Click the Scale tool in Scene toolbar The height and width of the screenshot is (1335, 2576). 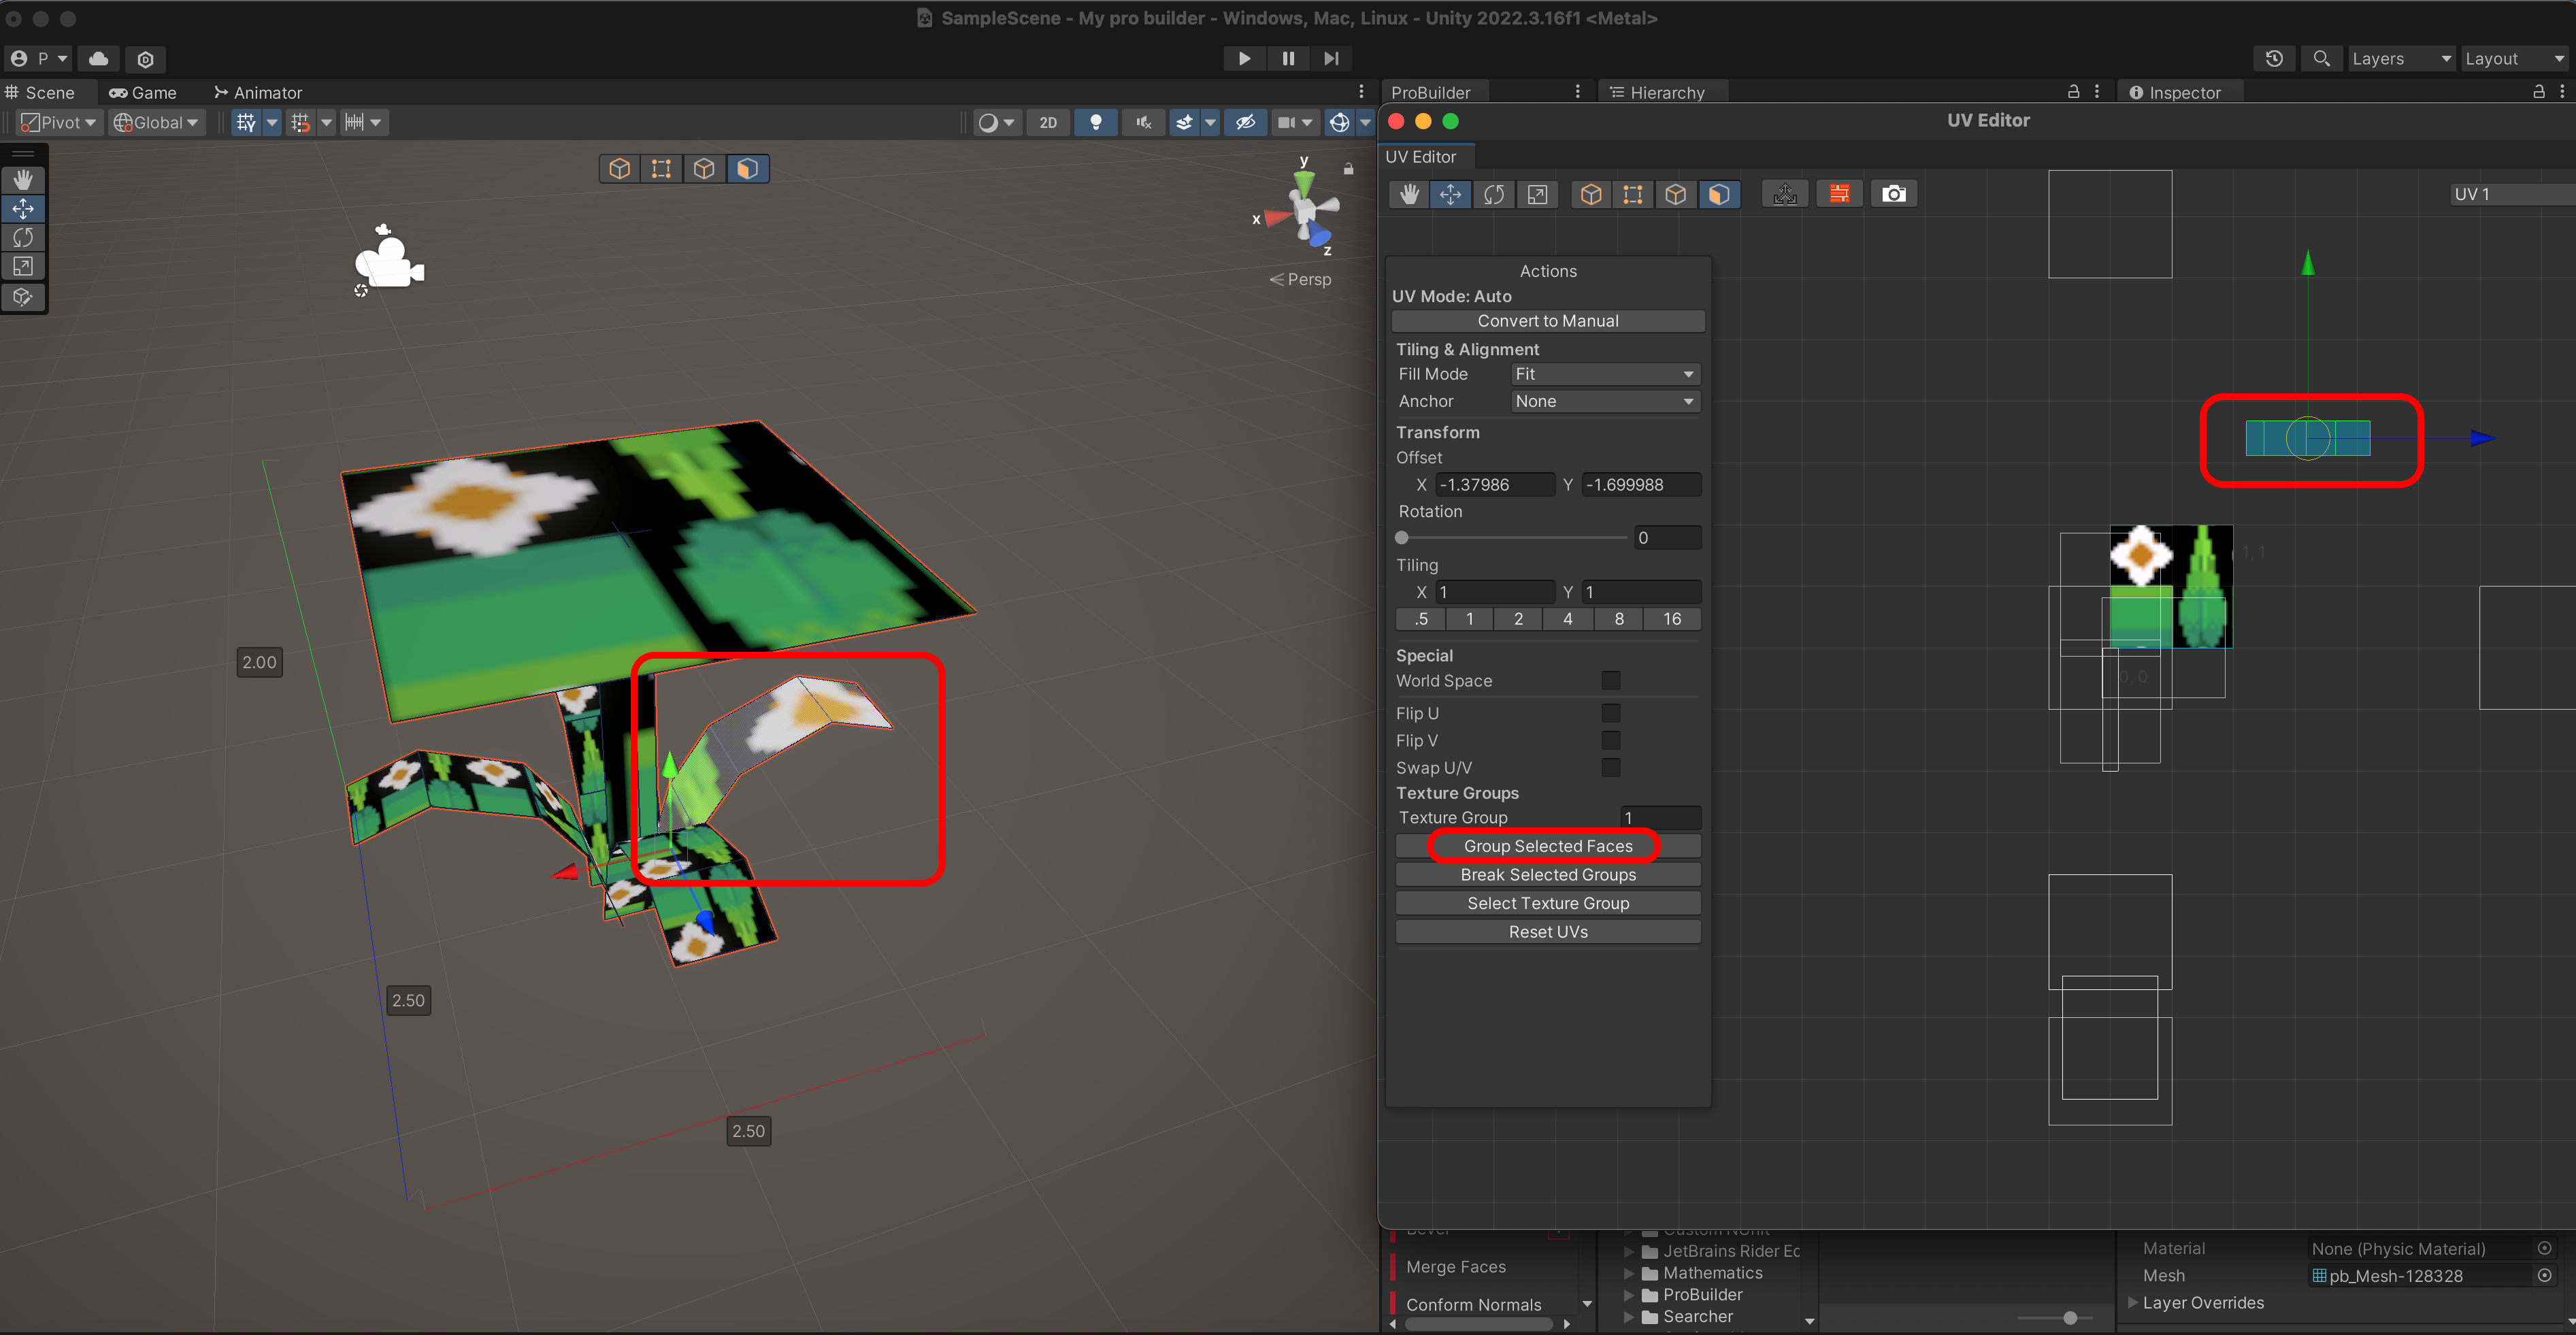(23, 267)
